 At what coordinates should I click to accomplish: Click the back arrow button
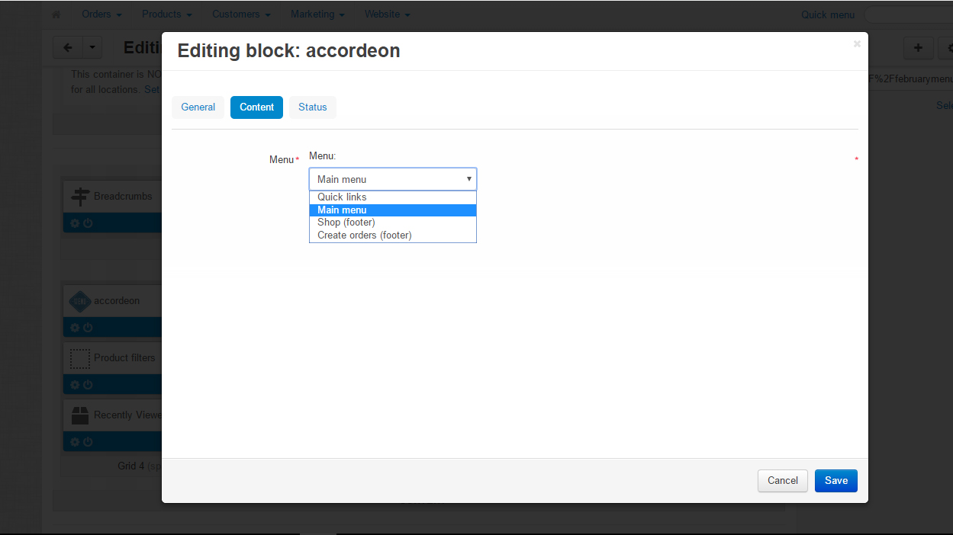point(67,48)
